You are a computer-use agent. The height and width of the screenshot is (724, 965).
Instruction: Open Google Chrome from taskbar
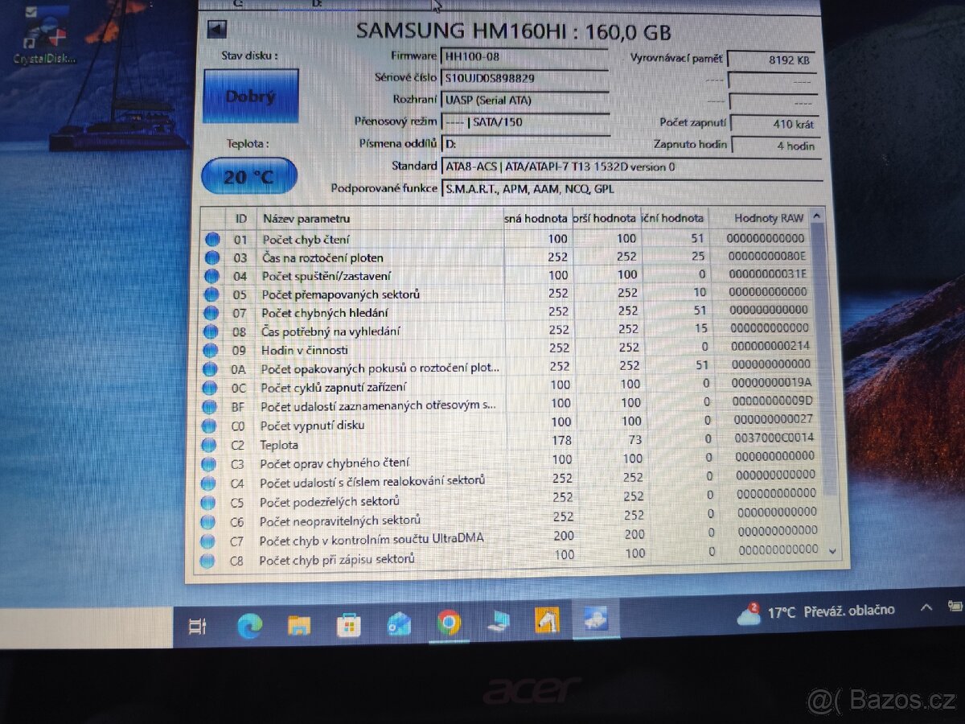click(x=449, y=623)
